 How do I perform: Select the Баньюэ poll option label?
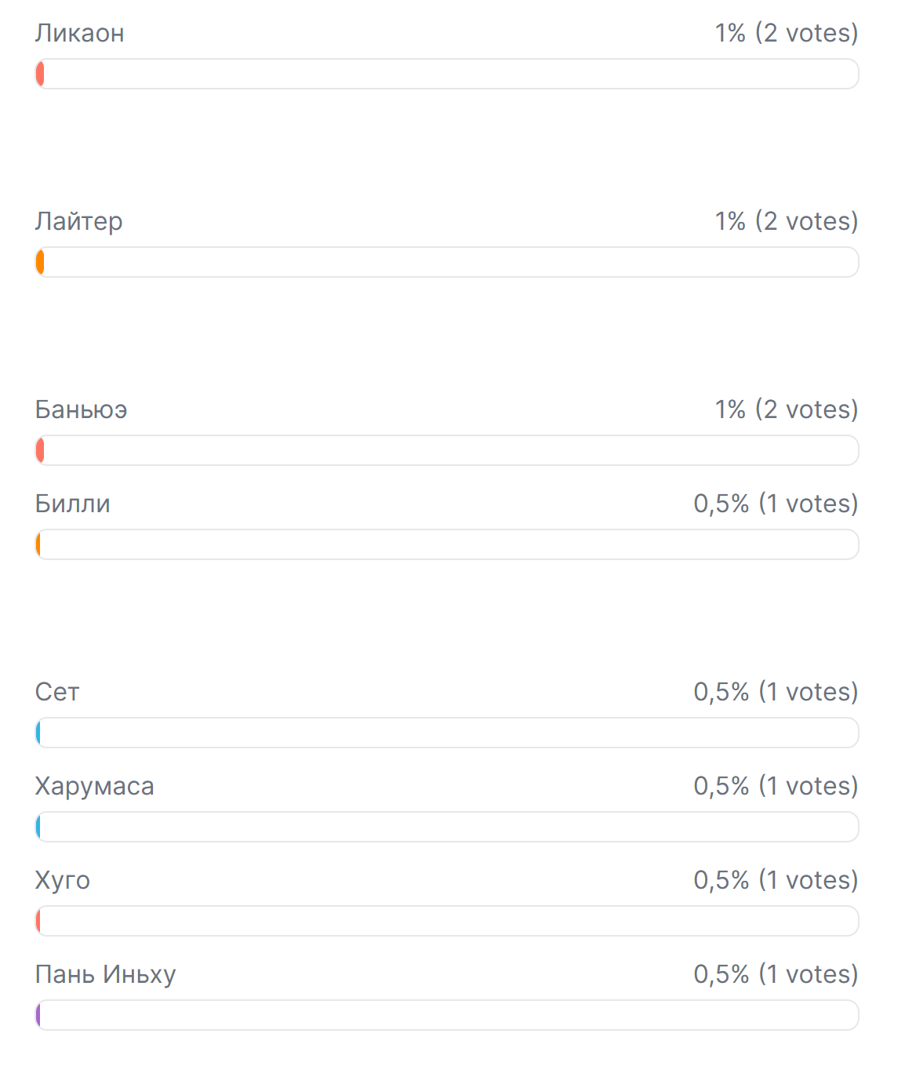(81, 409)
